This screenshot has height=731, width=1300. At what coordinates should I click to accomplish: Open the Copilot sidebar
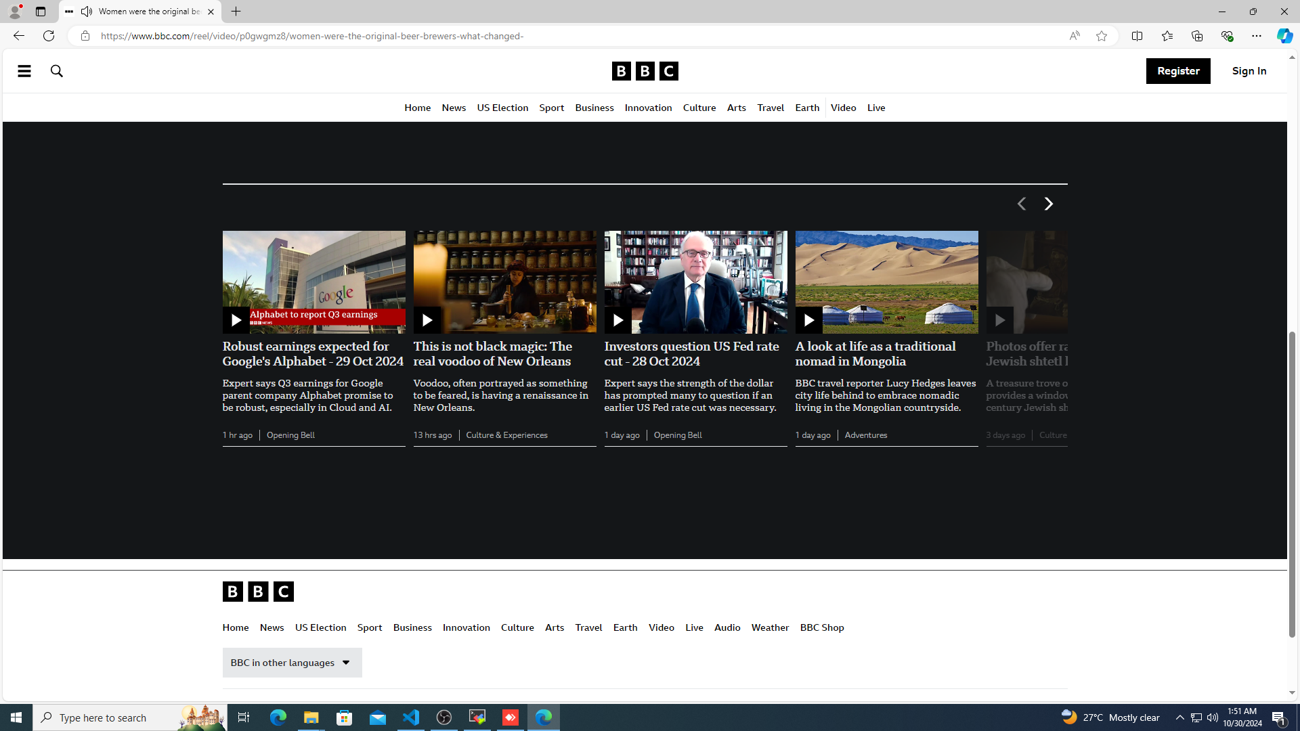pyautogui.click(x=1284, y=36)
